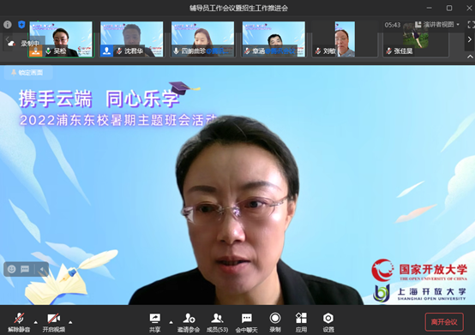Open the speaker view (演讲者视图) dropdown

(x=437, y=25)
